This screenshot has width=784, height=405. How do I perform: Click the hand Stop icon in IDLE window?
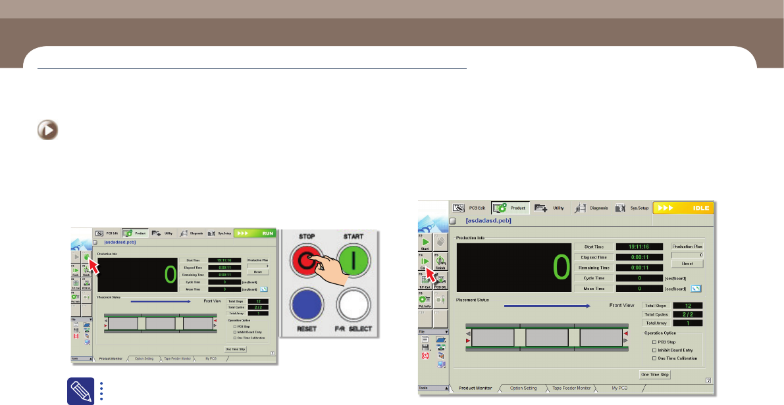click(440, 243)
